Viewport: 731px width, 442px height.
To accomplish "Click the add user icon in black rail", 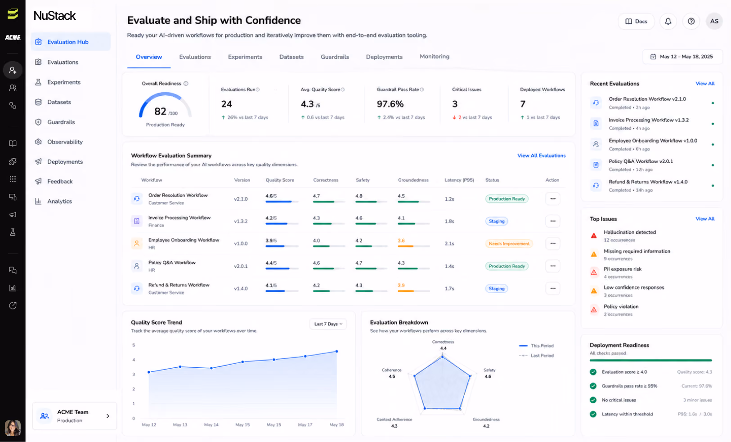I will click(13, 70).
